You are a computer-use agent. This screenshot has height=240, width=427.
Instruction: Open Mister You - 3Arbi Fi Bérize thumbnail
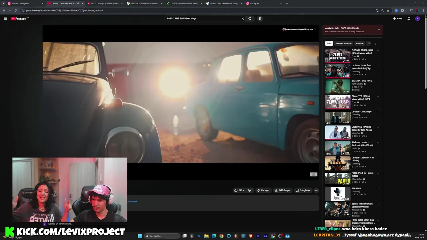[338, 133]
